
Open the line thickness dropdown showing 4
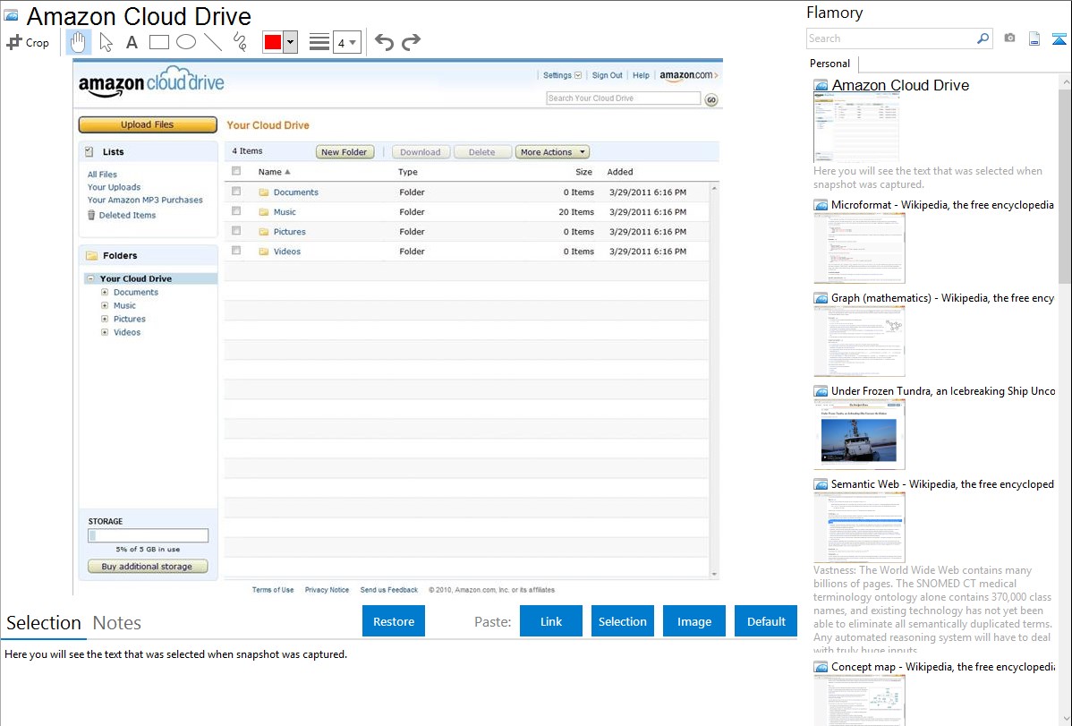coord(347,42)
